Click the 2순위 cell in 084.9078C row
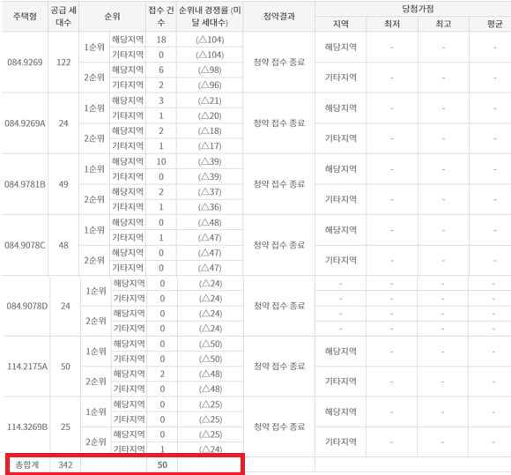The height and width of the screenshot is (475, 511). 94,260
